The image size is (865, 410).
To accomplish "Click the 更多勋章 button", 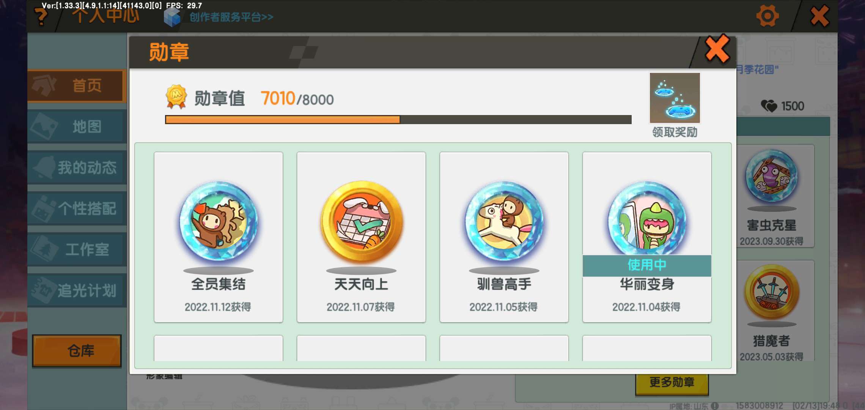I will 672,383.
